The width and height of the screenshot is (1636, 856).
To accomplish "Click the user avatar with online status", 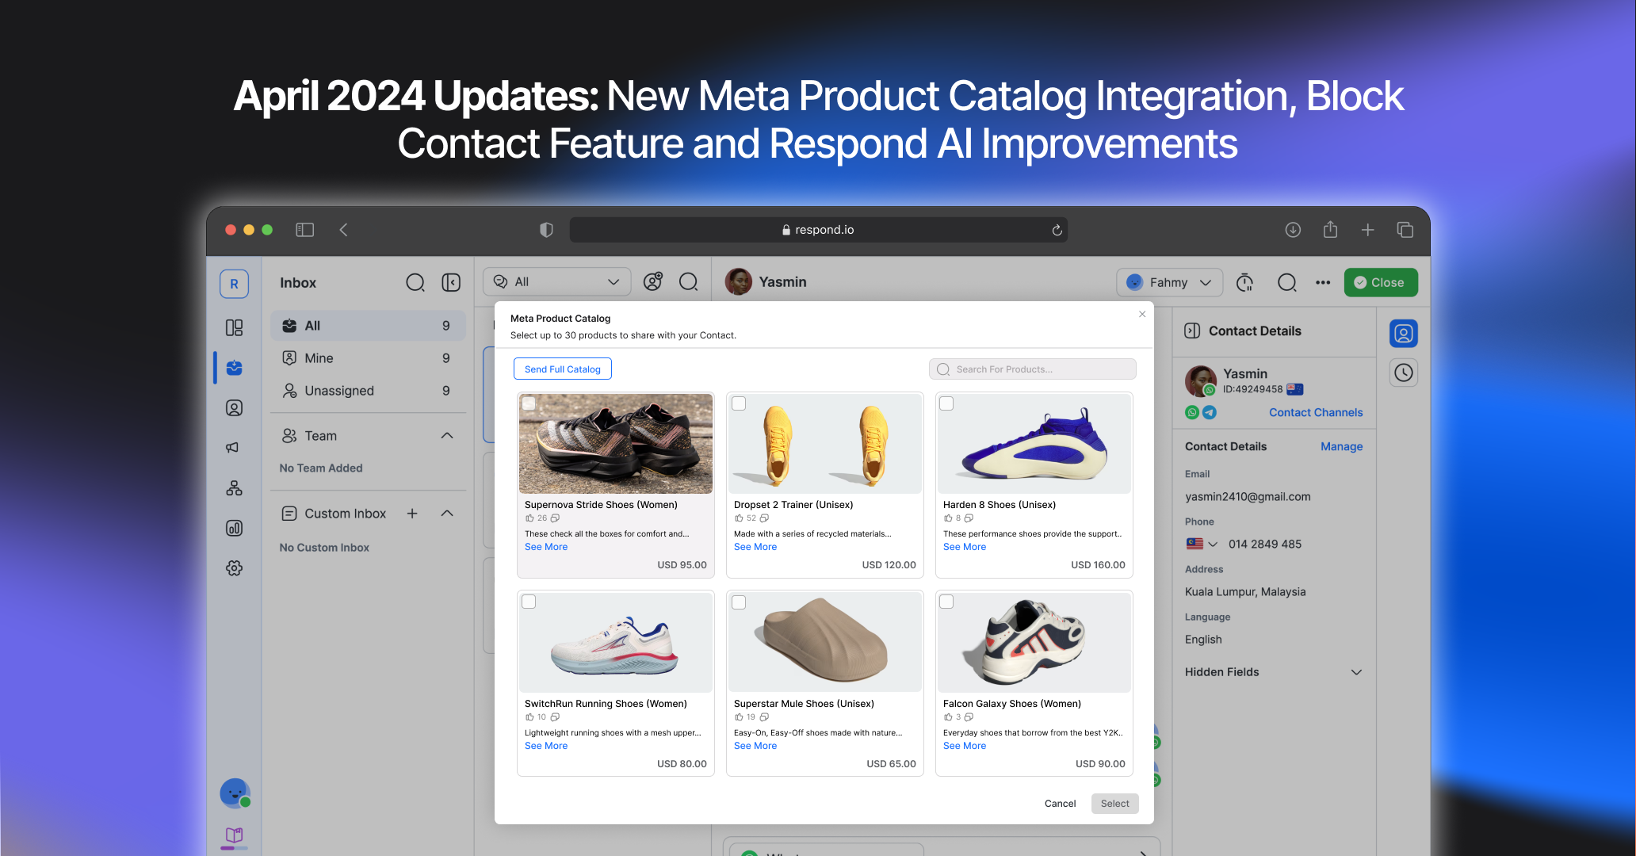I will 235,793.
